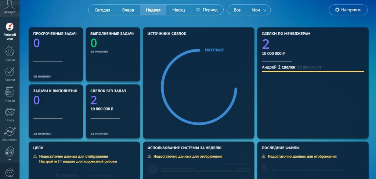
Task: Open the Выполненные задачи widget
Action: coord(113,54)
